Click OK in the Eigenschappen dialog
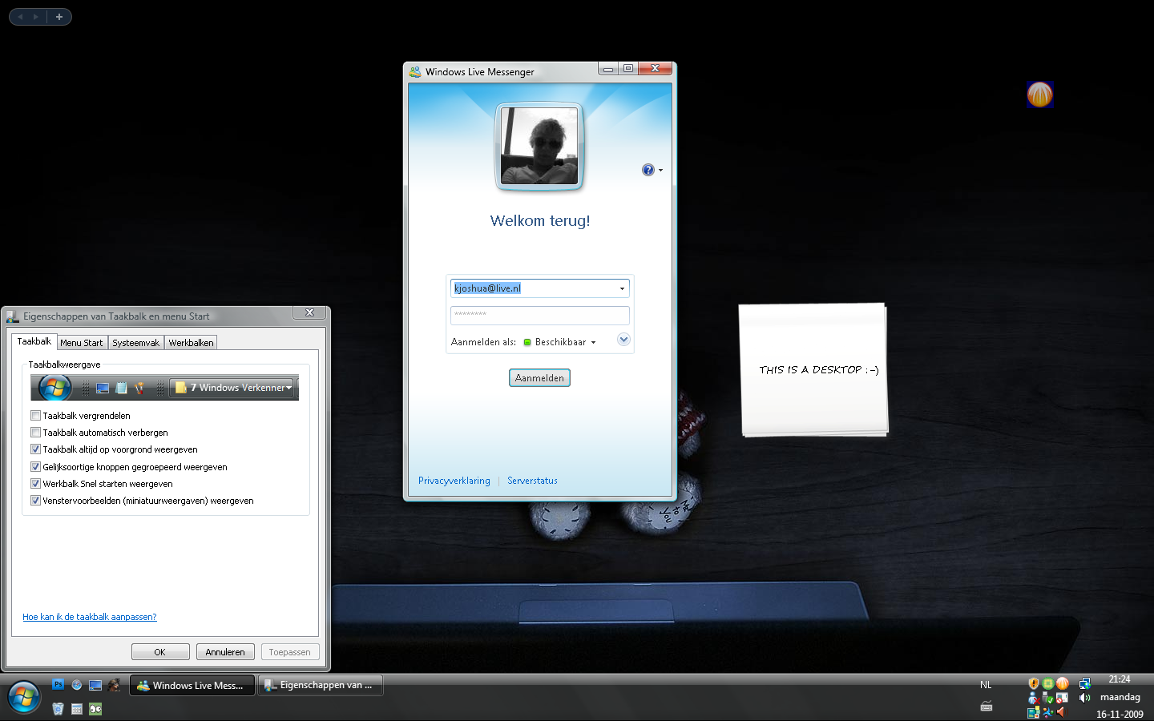Viewport: 1154px width, 721px height. point(160,652)
